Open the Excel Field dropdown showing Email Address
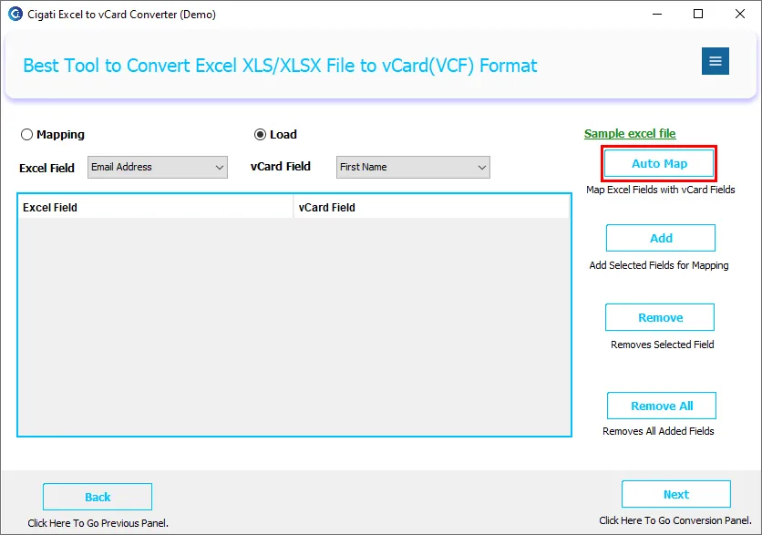The height and width of the screenshot is (535, 762). pos(158,167)
